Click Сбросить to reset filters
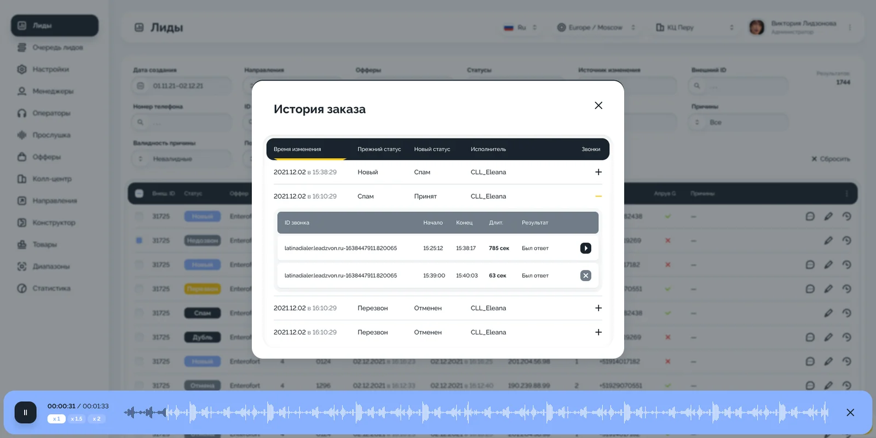This screenshot has height=438, width=876. [x=831, y=159]
